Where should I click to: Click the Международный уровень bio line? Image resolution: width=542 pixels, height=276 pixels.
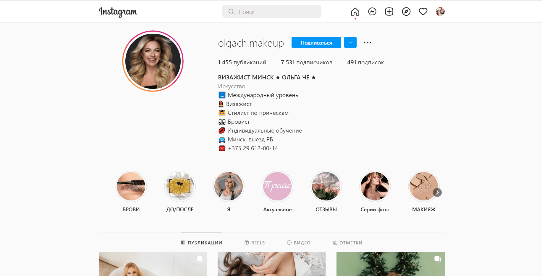click(x=258, y=95)
